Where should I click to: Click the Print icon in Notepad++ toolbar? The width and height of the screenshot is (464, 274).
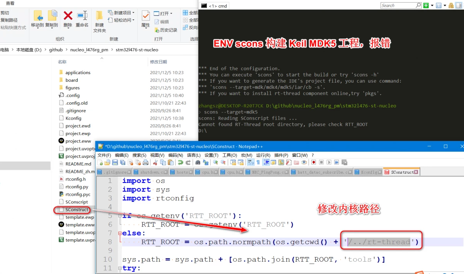145,162
